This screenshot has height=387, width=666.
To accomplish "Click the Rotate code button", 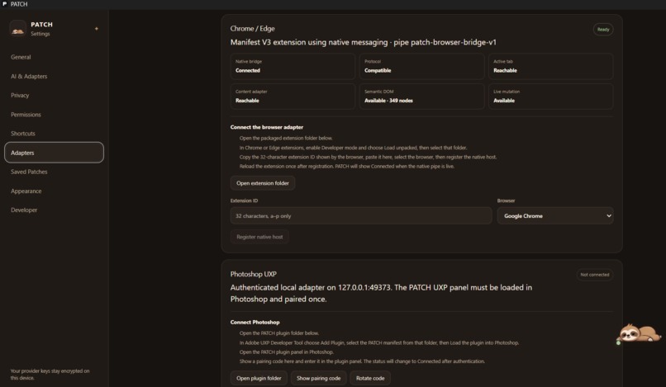I will 370,378.
